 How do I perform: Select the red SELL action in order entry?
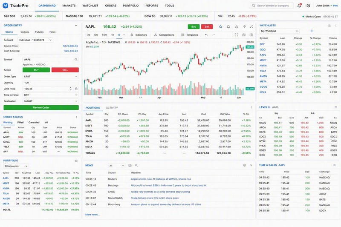click(x=65, y=70)
